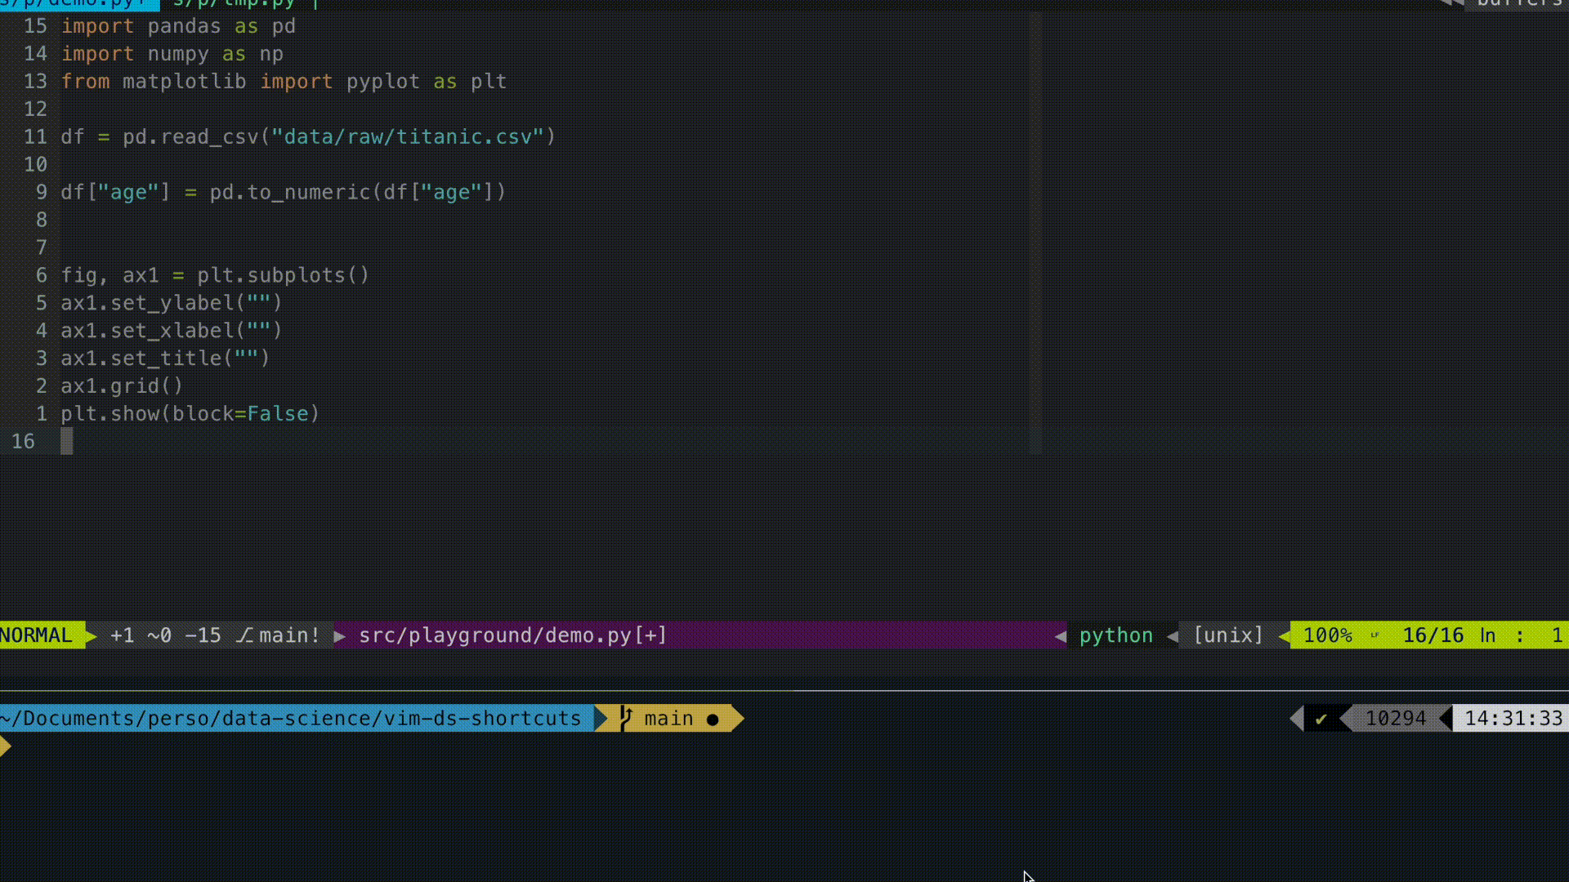Click the [unix] file format section

pos(1228,635)
